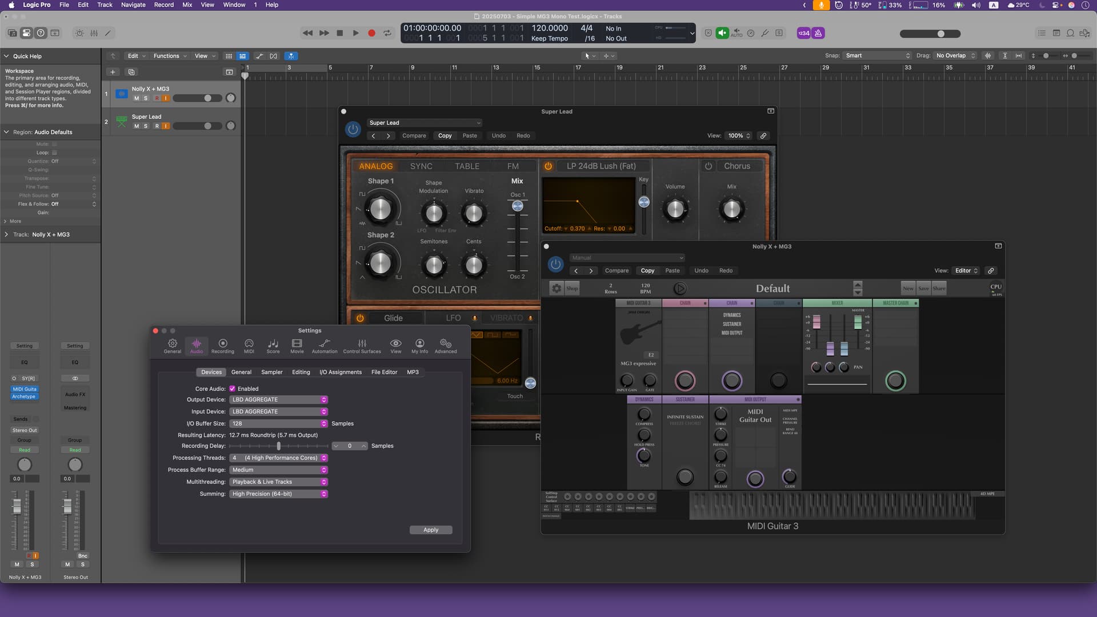The height and width of the screenshot is (617, 1097).
Task: Toggle input monitoring on Nolly X + MG3 track
Action: pyautogui.click(x=166, y=98)
